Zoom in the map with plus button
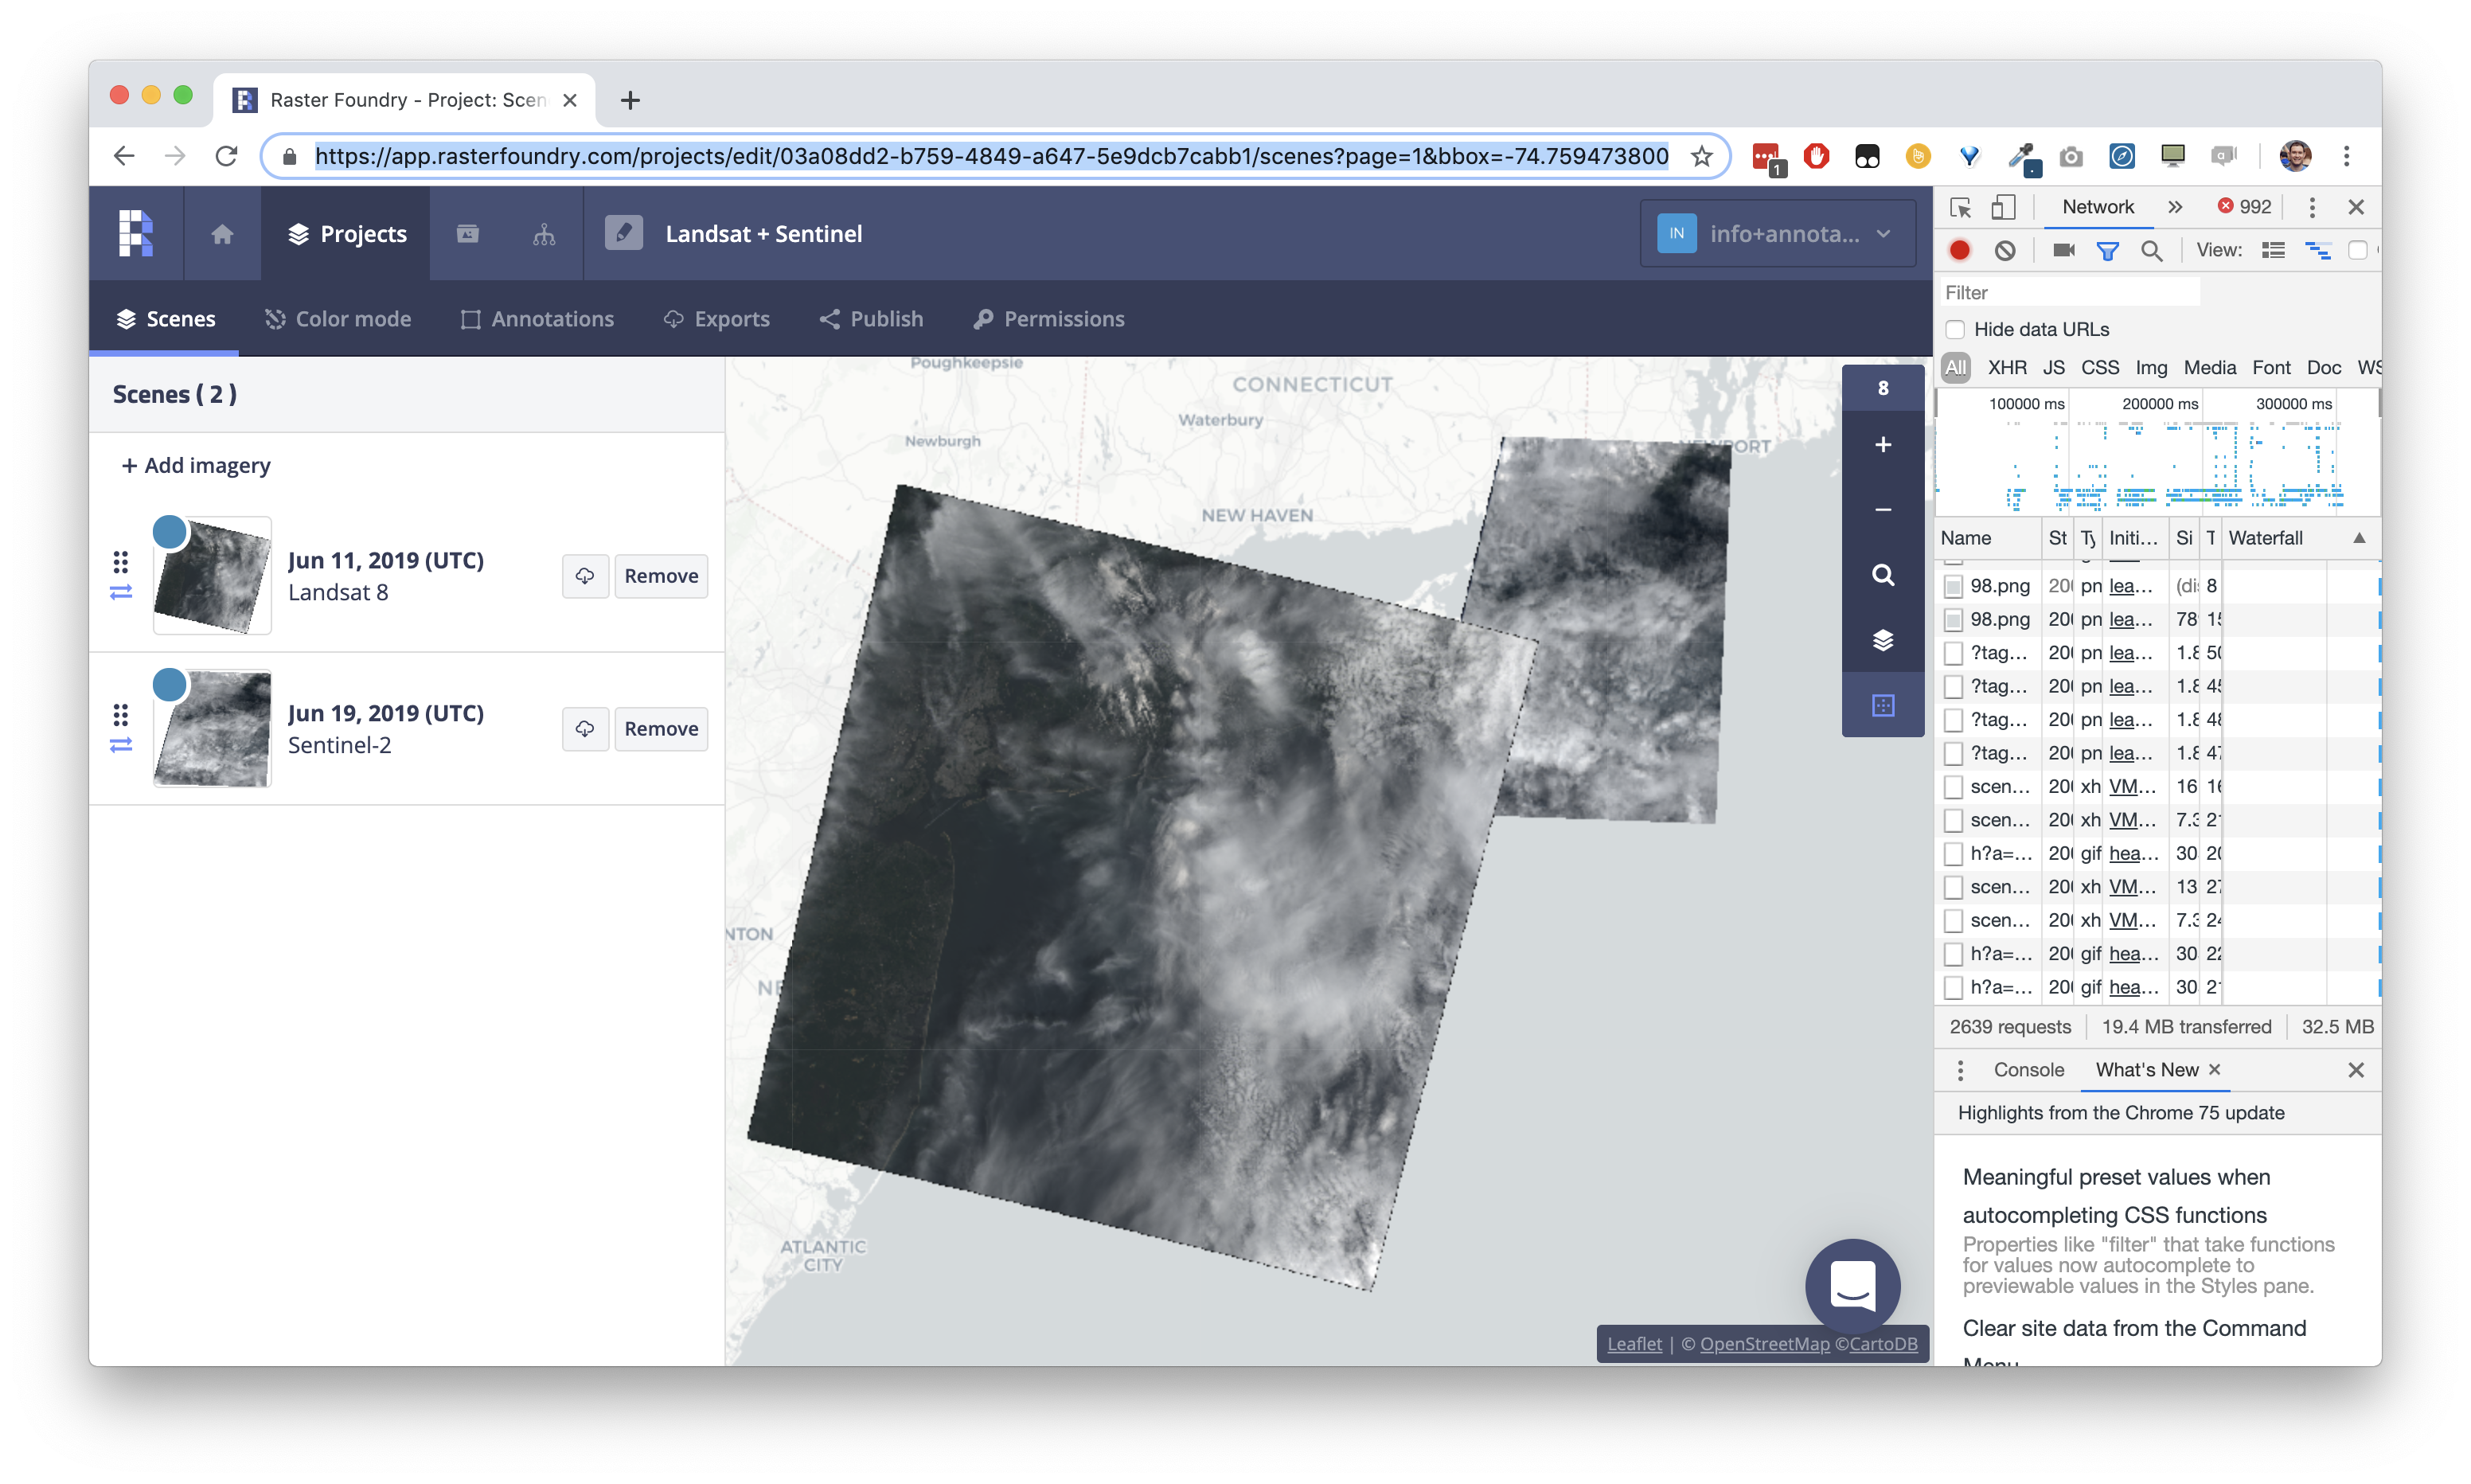This screenshot has height=1484, width=2471. pyautogui.click(x=1882, y=444)
